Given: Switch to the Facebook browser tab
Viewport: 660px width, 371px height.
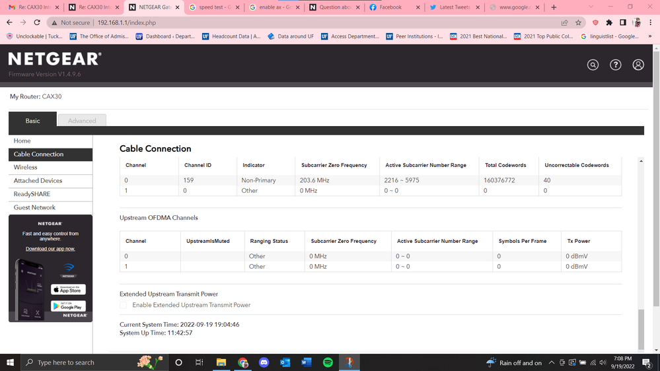Looking at the screenshot, I should [x=390, y=7].
